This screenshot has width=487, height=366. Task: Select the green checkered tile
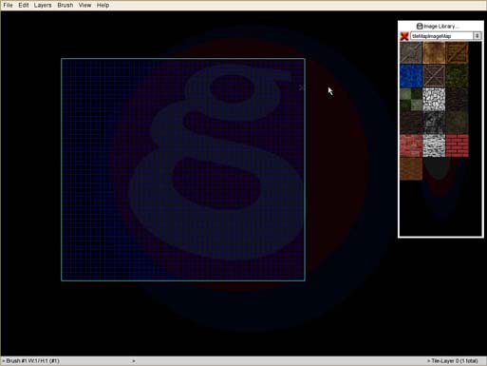(x=411, y=99)
